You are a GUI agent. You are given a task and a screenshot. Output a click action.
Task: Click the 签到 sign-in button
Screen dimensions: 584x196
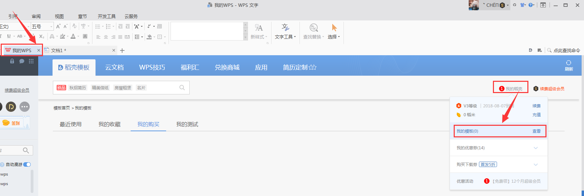pyautogui.click(x=15, y=123)
